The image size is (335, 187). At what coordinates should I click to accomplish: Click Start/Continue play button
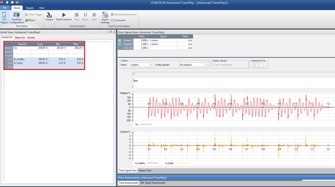64,16
